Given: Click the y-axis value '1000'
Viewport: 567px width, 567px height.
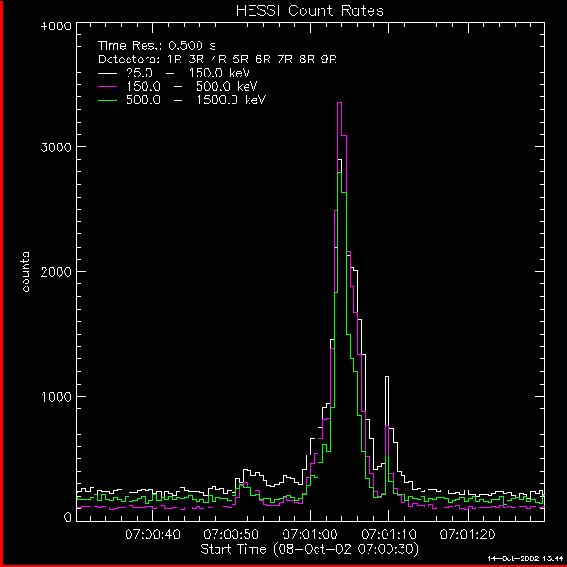Looking at the screenshot, I should point(56,397).
